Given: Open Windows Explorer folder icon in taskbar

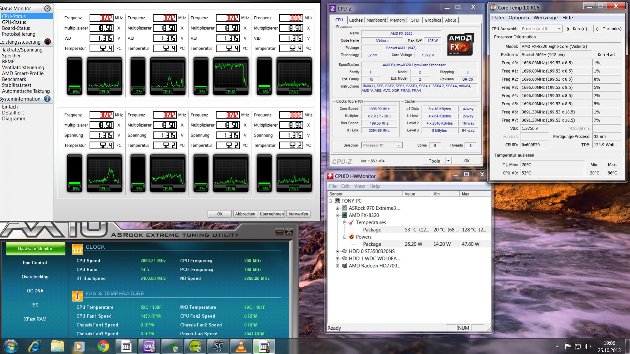Looking at the screenshot, I should pos(57,346).
